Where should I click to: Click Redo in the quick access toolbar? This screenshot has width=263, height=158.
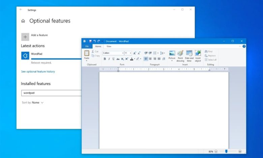point(98,41)
